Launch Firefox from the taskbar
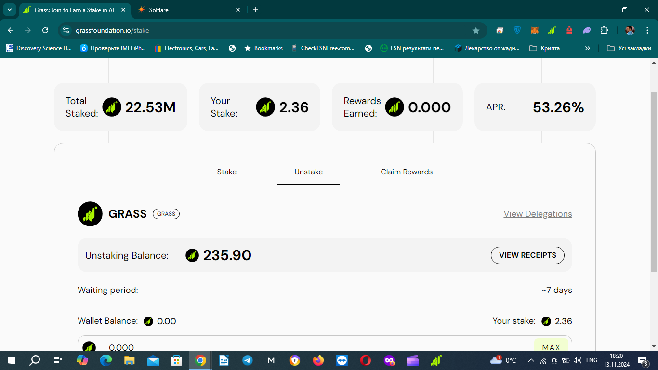The height and width of the screenshot is (370, 658). pyautogui.click(x=318, y=360)
